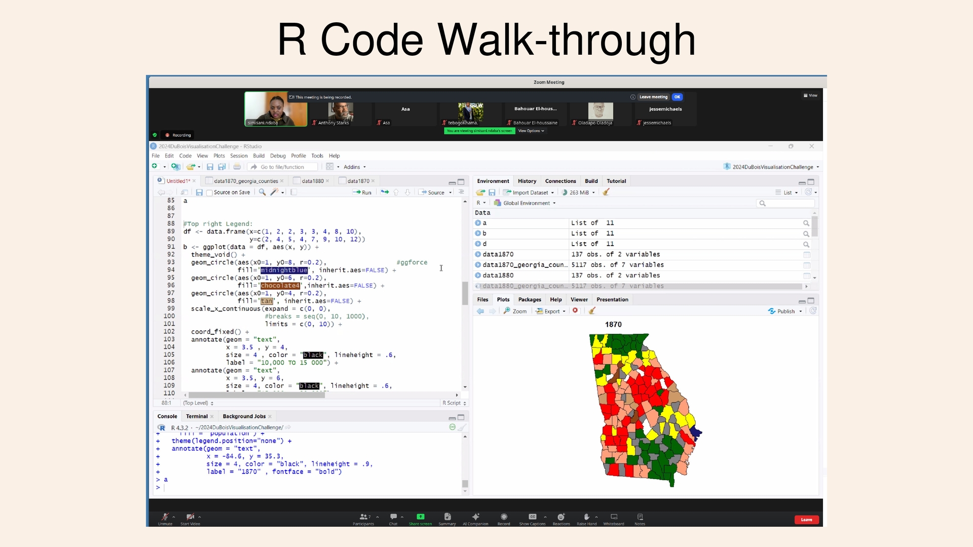973x547 pixels.
Task: Click the compile report notebook icon
Action: 293,192
